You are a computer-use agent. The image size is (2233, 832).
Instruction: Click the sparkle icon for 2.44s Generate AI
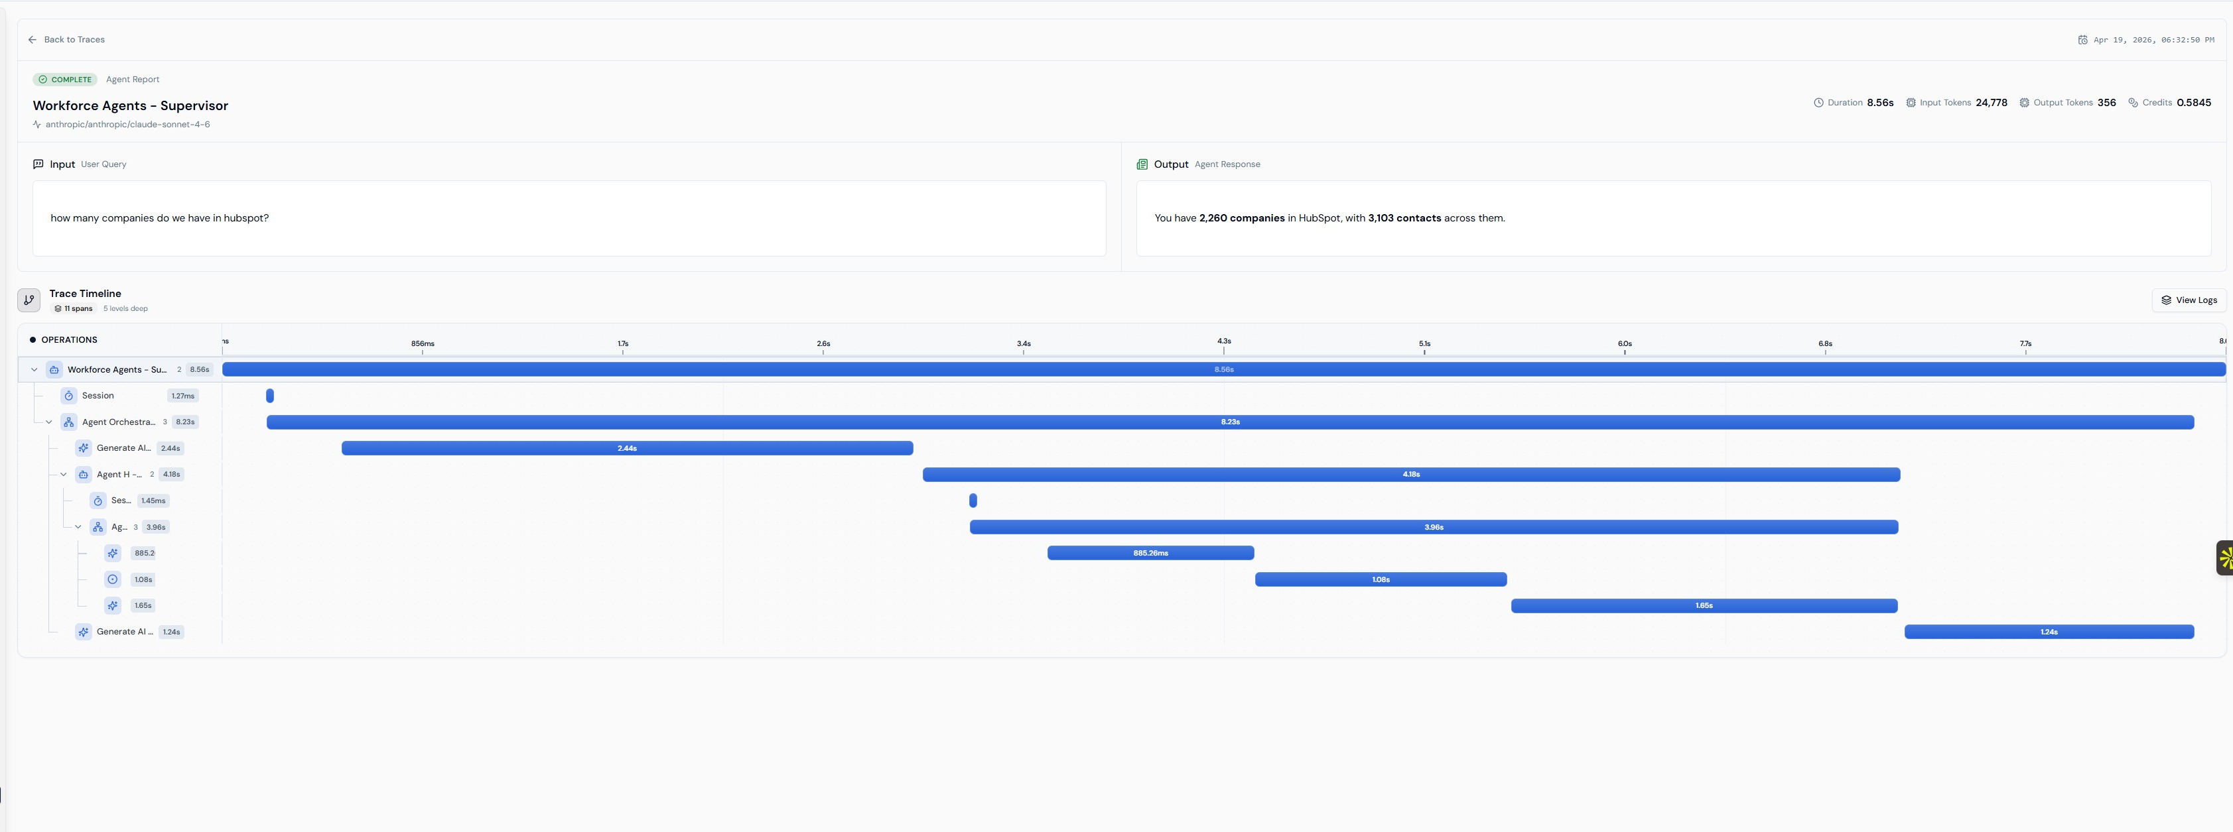[83, 448]
